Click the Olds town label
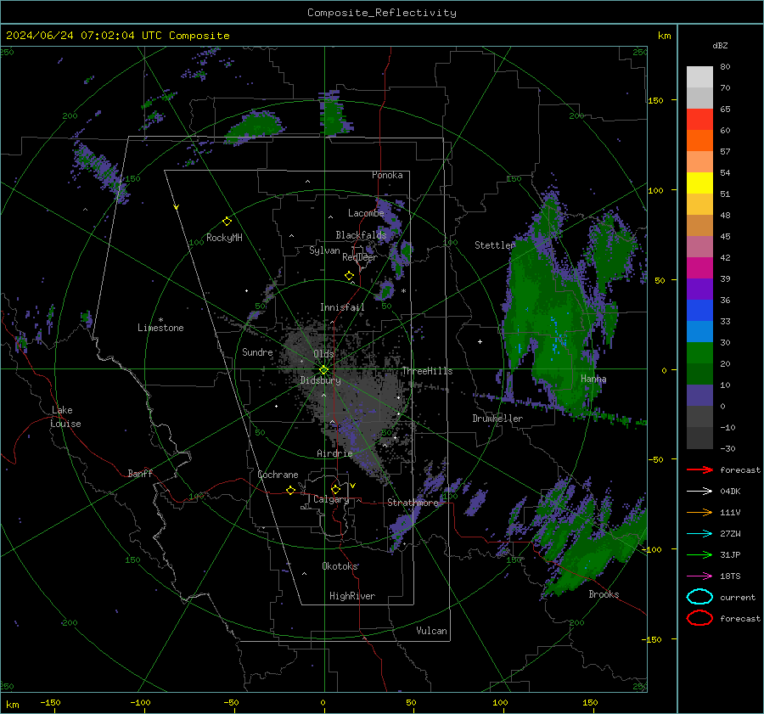The height and width of the screenshot is (714, 764). click(323, 354)
